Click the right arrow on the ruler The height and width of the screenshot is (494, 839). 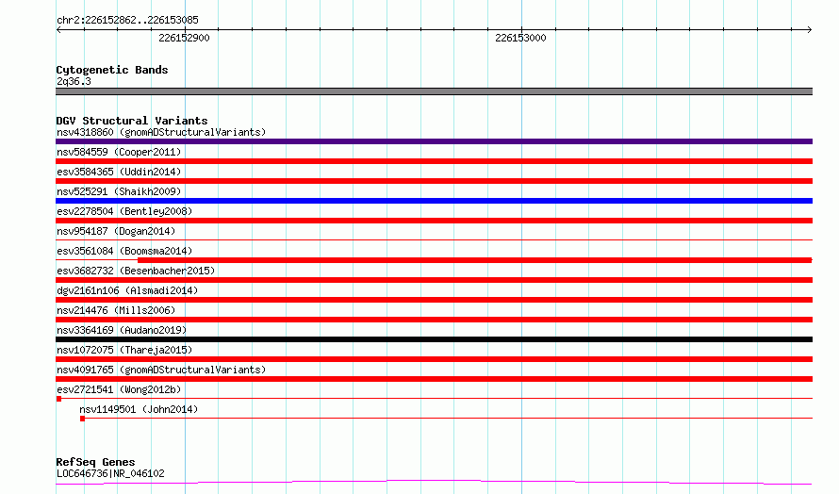tap(809, 29)
